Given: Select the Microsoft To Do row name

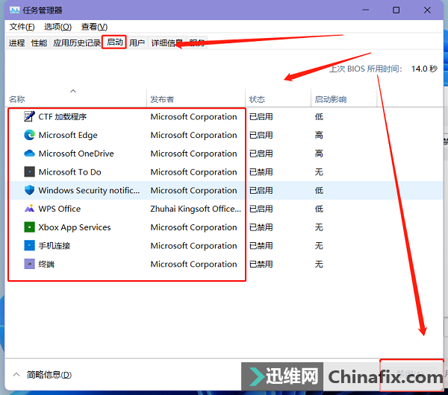Looking at the screenshot, I should click(70, 172).
